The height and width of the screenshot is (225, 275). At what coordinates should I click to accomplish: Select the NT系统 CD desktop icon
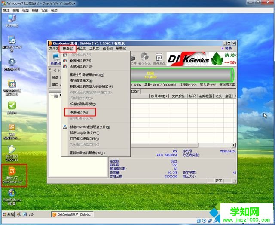tap(12, 44)
